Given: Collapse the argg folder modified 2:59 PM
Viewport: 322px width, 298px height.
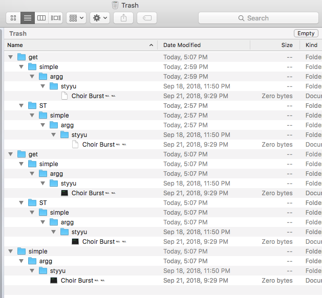Looking at the screenshot, I should [32, 77].
